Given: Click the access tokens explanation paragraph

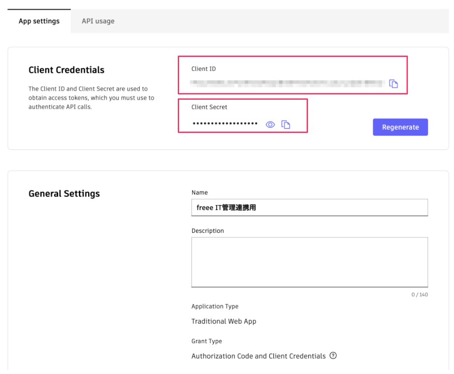Looking at the screenshot, I should coord(91,98).
